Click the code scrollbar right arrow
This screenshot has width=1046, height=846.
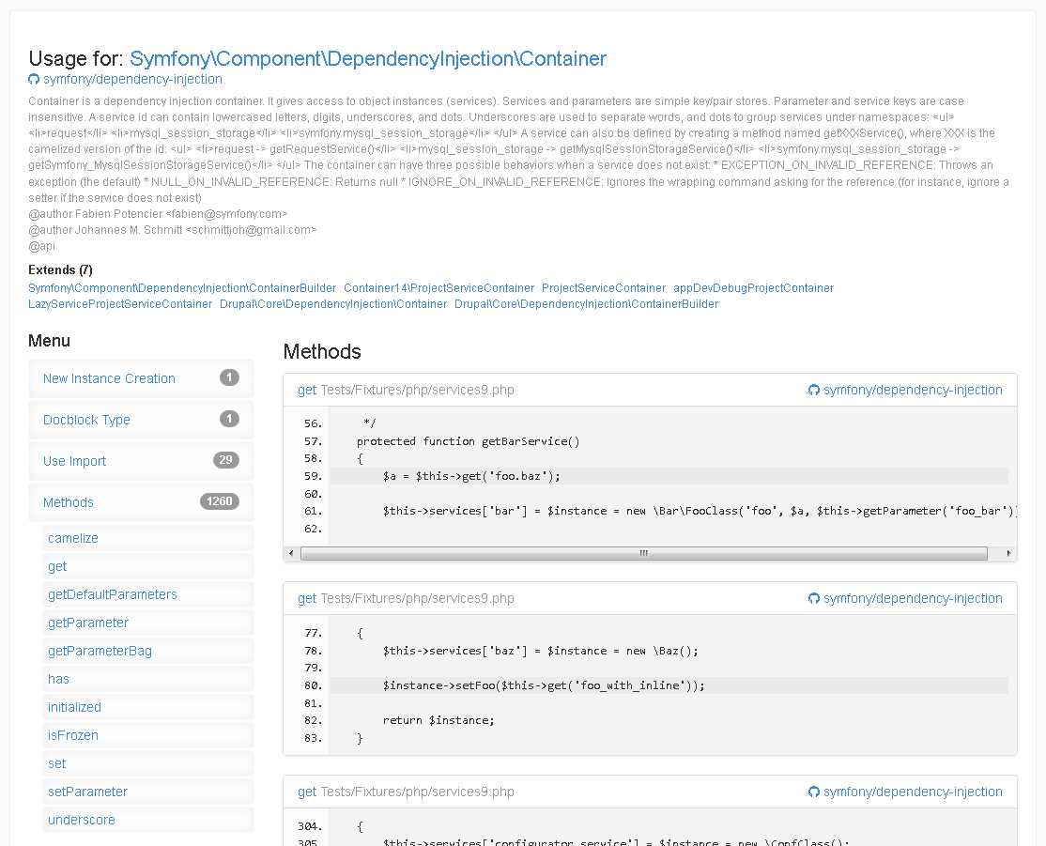tap(1008, 554)
